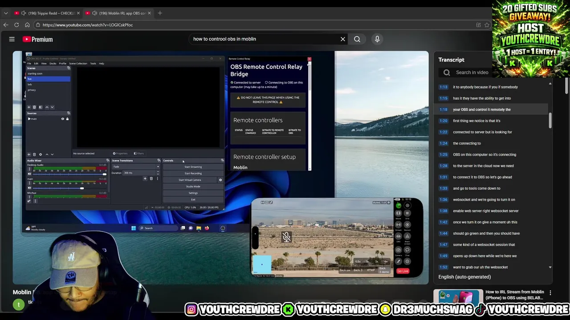Go to YouTube Premium home logo
This screenshot has width=570, height=320.
37,39
